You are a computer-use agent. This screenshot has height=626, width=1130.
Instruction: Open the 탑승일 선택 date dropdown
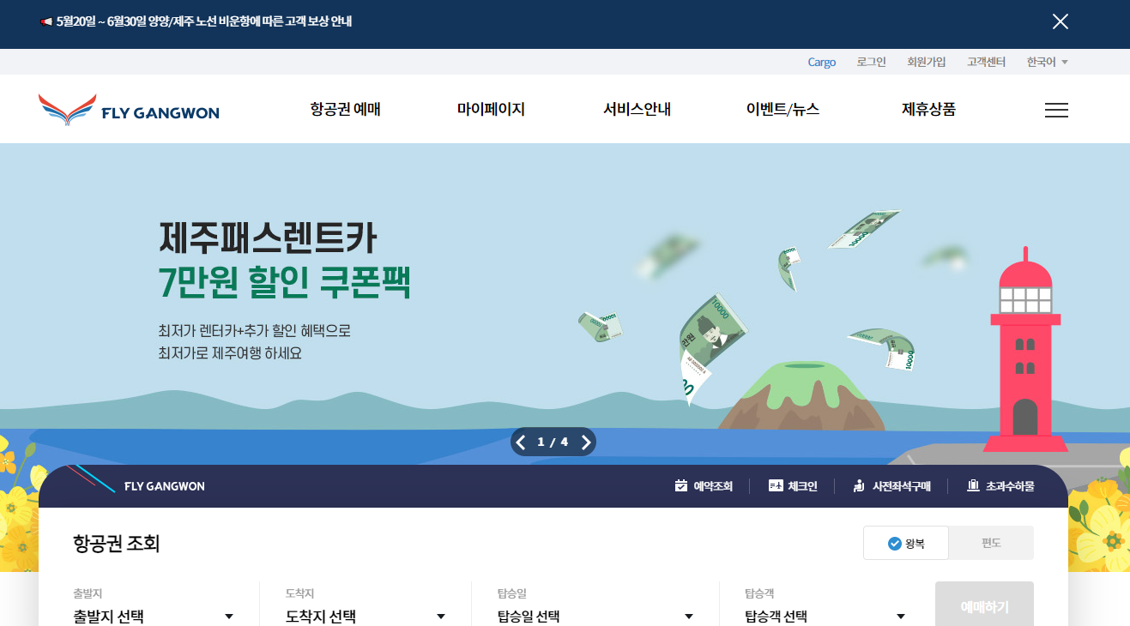click(592, 615)
